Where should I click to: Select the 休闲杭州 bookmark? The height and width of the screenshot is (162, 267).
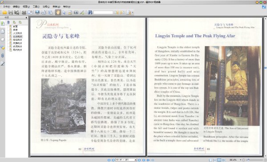coord(17,47)
